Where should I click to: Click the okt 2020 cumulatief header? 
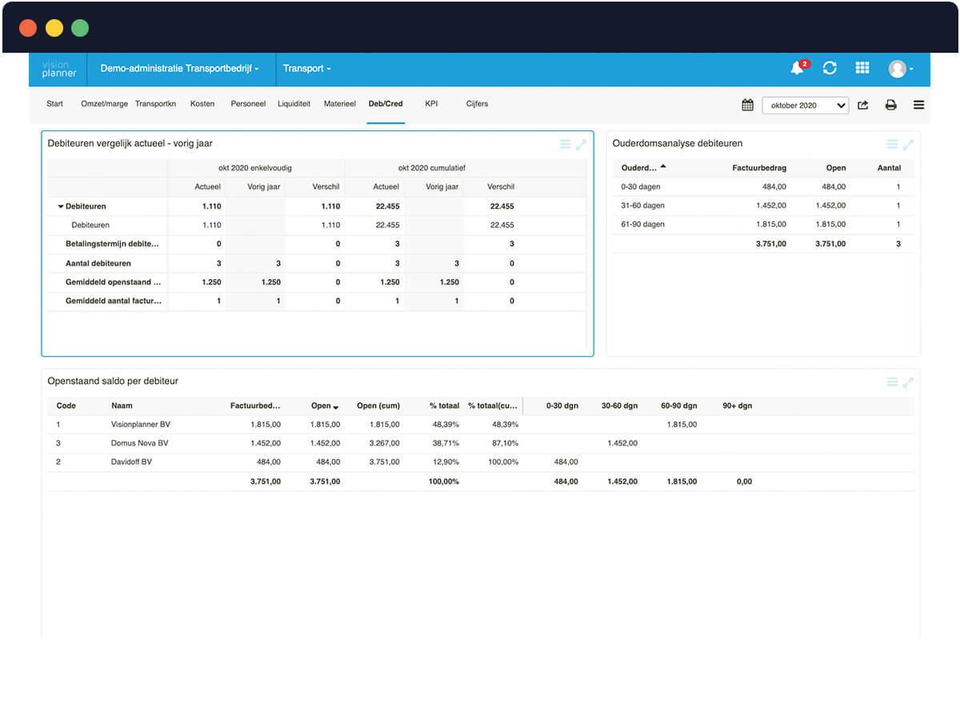432,168
